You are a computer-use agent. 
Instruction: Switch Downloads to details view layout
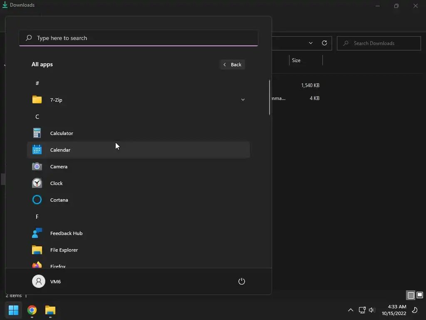tap(411, 295)
